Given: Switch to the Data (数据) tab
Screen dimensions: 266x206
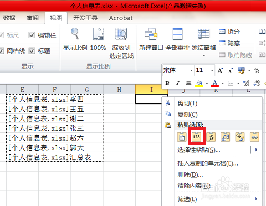Looking at the screenshot, I should tap(9, 18).
